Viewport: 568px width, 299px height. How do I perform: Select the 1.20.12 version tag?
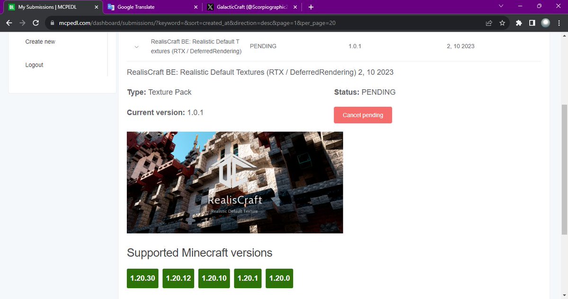point(178,278)
